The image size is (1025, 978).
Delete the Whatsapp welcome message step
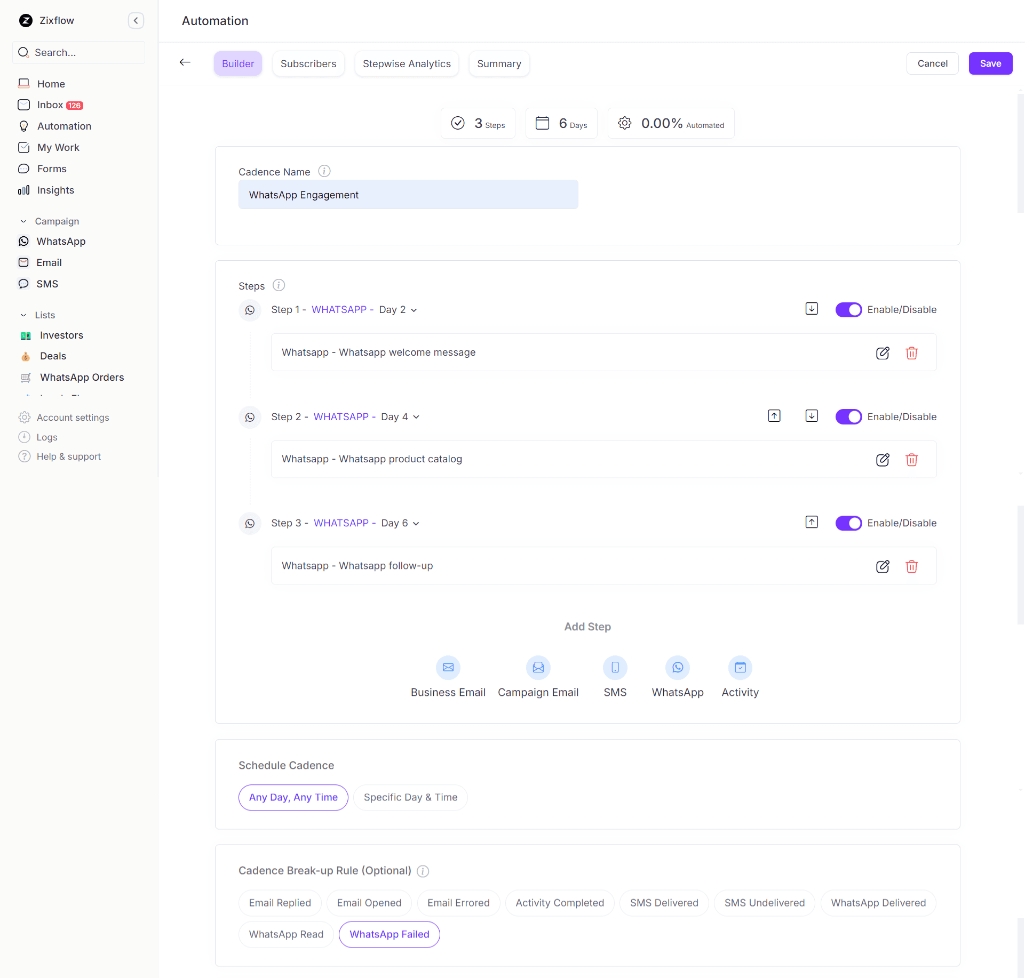[911, 353]
